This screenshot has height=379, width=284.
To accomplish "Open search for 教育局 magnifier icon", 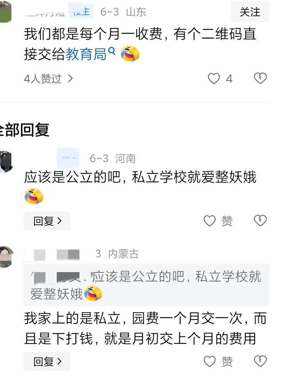I will [x=111, y=51].
